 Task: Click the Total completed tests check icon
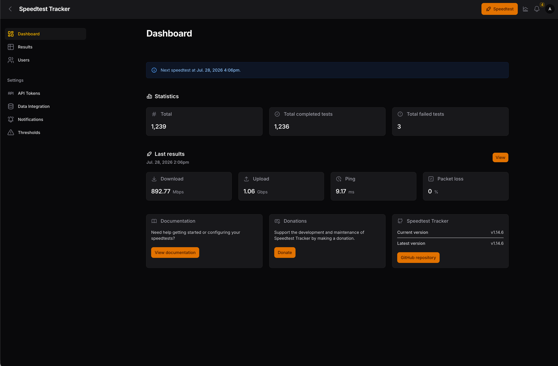277,114
